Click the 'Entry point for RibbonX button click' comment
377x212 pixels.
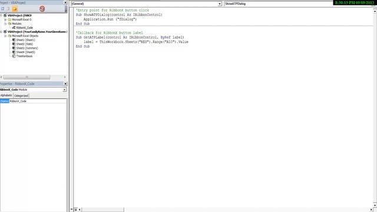(113, 11)
